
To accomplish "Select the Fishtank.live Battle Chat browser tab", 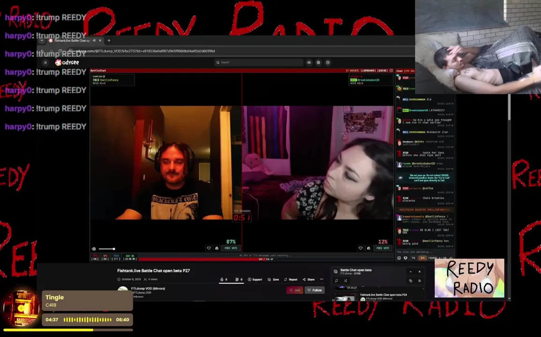I will (x=75, y=40).
